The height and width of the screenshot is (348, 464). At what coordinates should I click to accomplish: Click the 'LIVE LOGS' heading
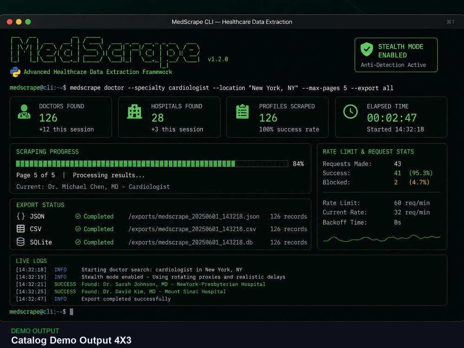pyautogui.click(x=31, y=261)
